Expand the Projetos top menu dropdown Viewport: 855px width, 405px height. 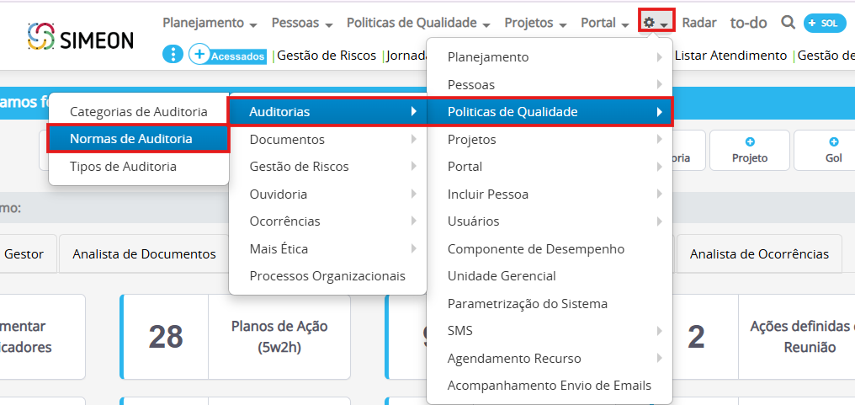click(x=535, y=23)
